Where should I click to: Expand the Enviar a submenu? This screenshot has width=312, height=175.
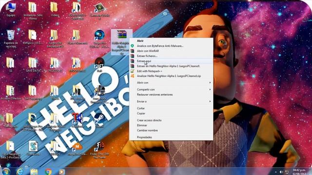pos(171,102)
